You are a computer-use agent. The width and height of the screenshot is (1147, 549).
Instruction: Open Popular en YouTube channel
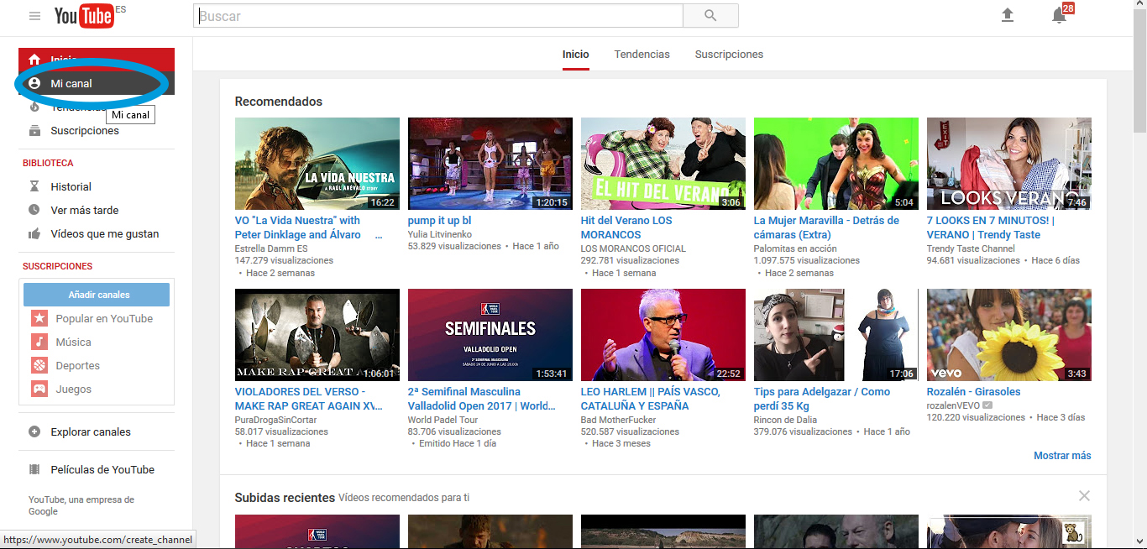tap(104, 318)
